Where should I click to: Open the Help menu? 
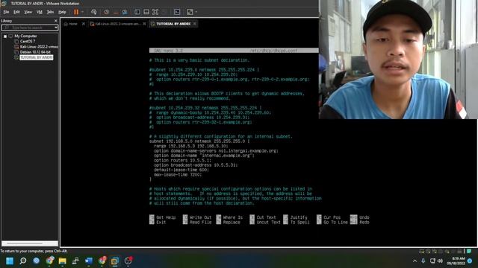click(62, 12)
